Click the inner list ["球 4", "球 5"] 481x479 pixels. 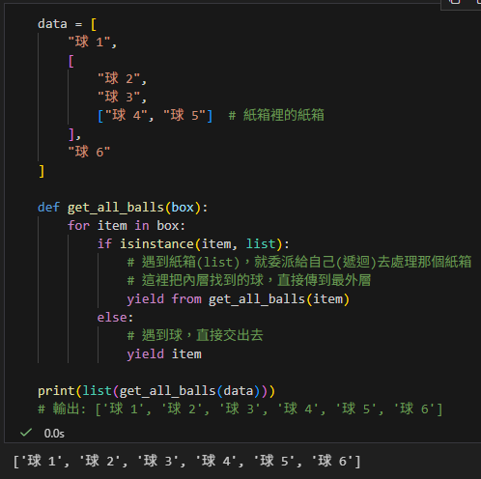pos(156,115)
